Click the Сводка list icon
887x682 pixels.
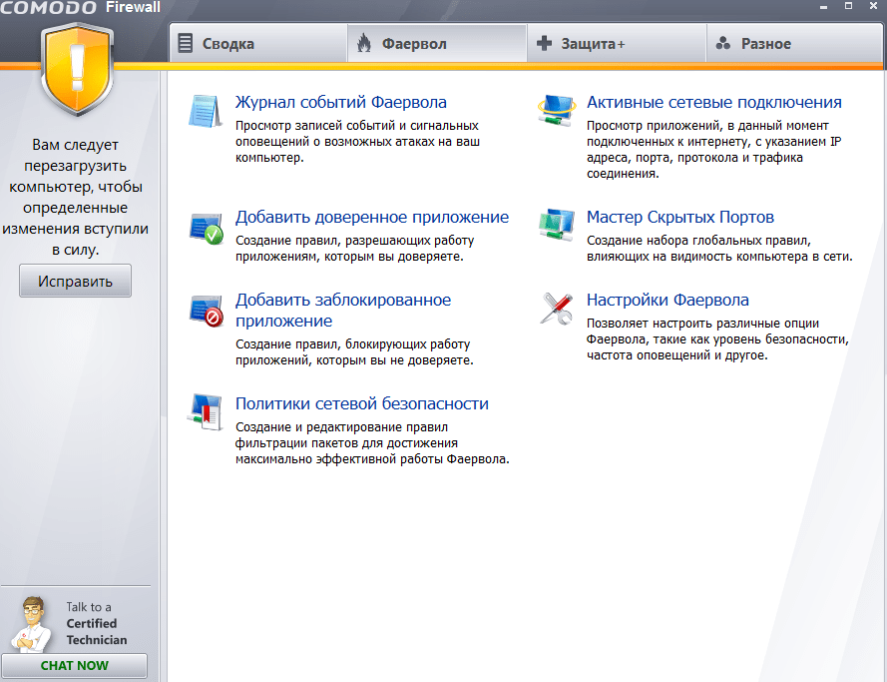click(x=185, y=43)
